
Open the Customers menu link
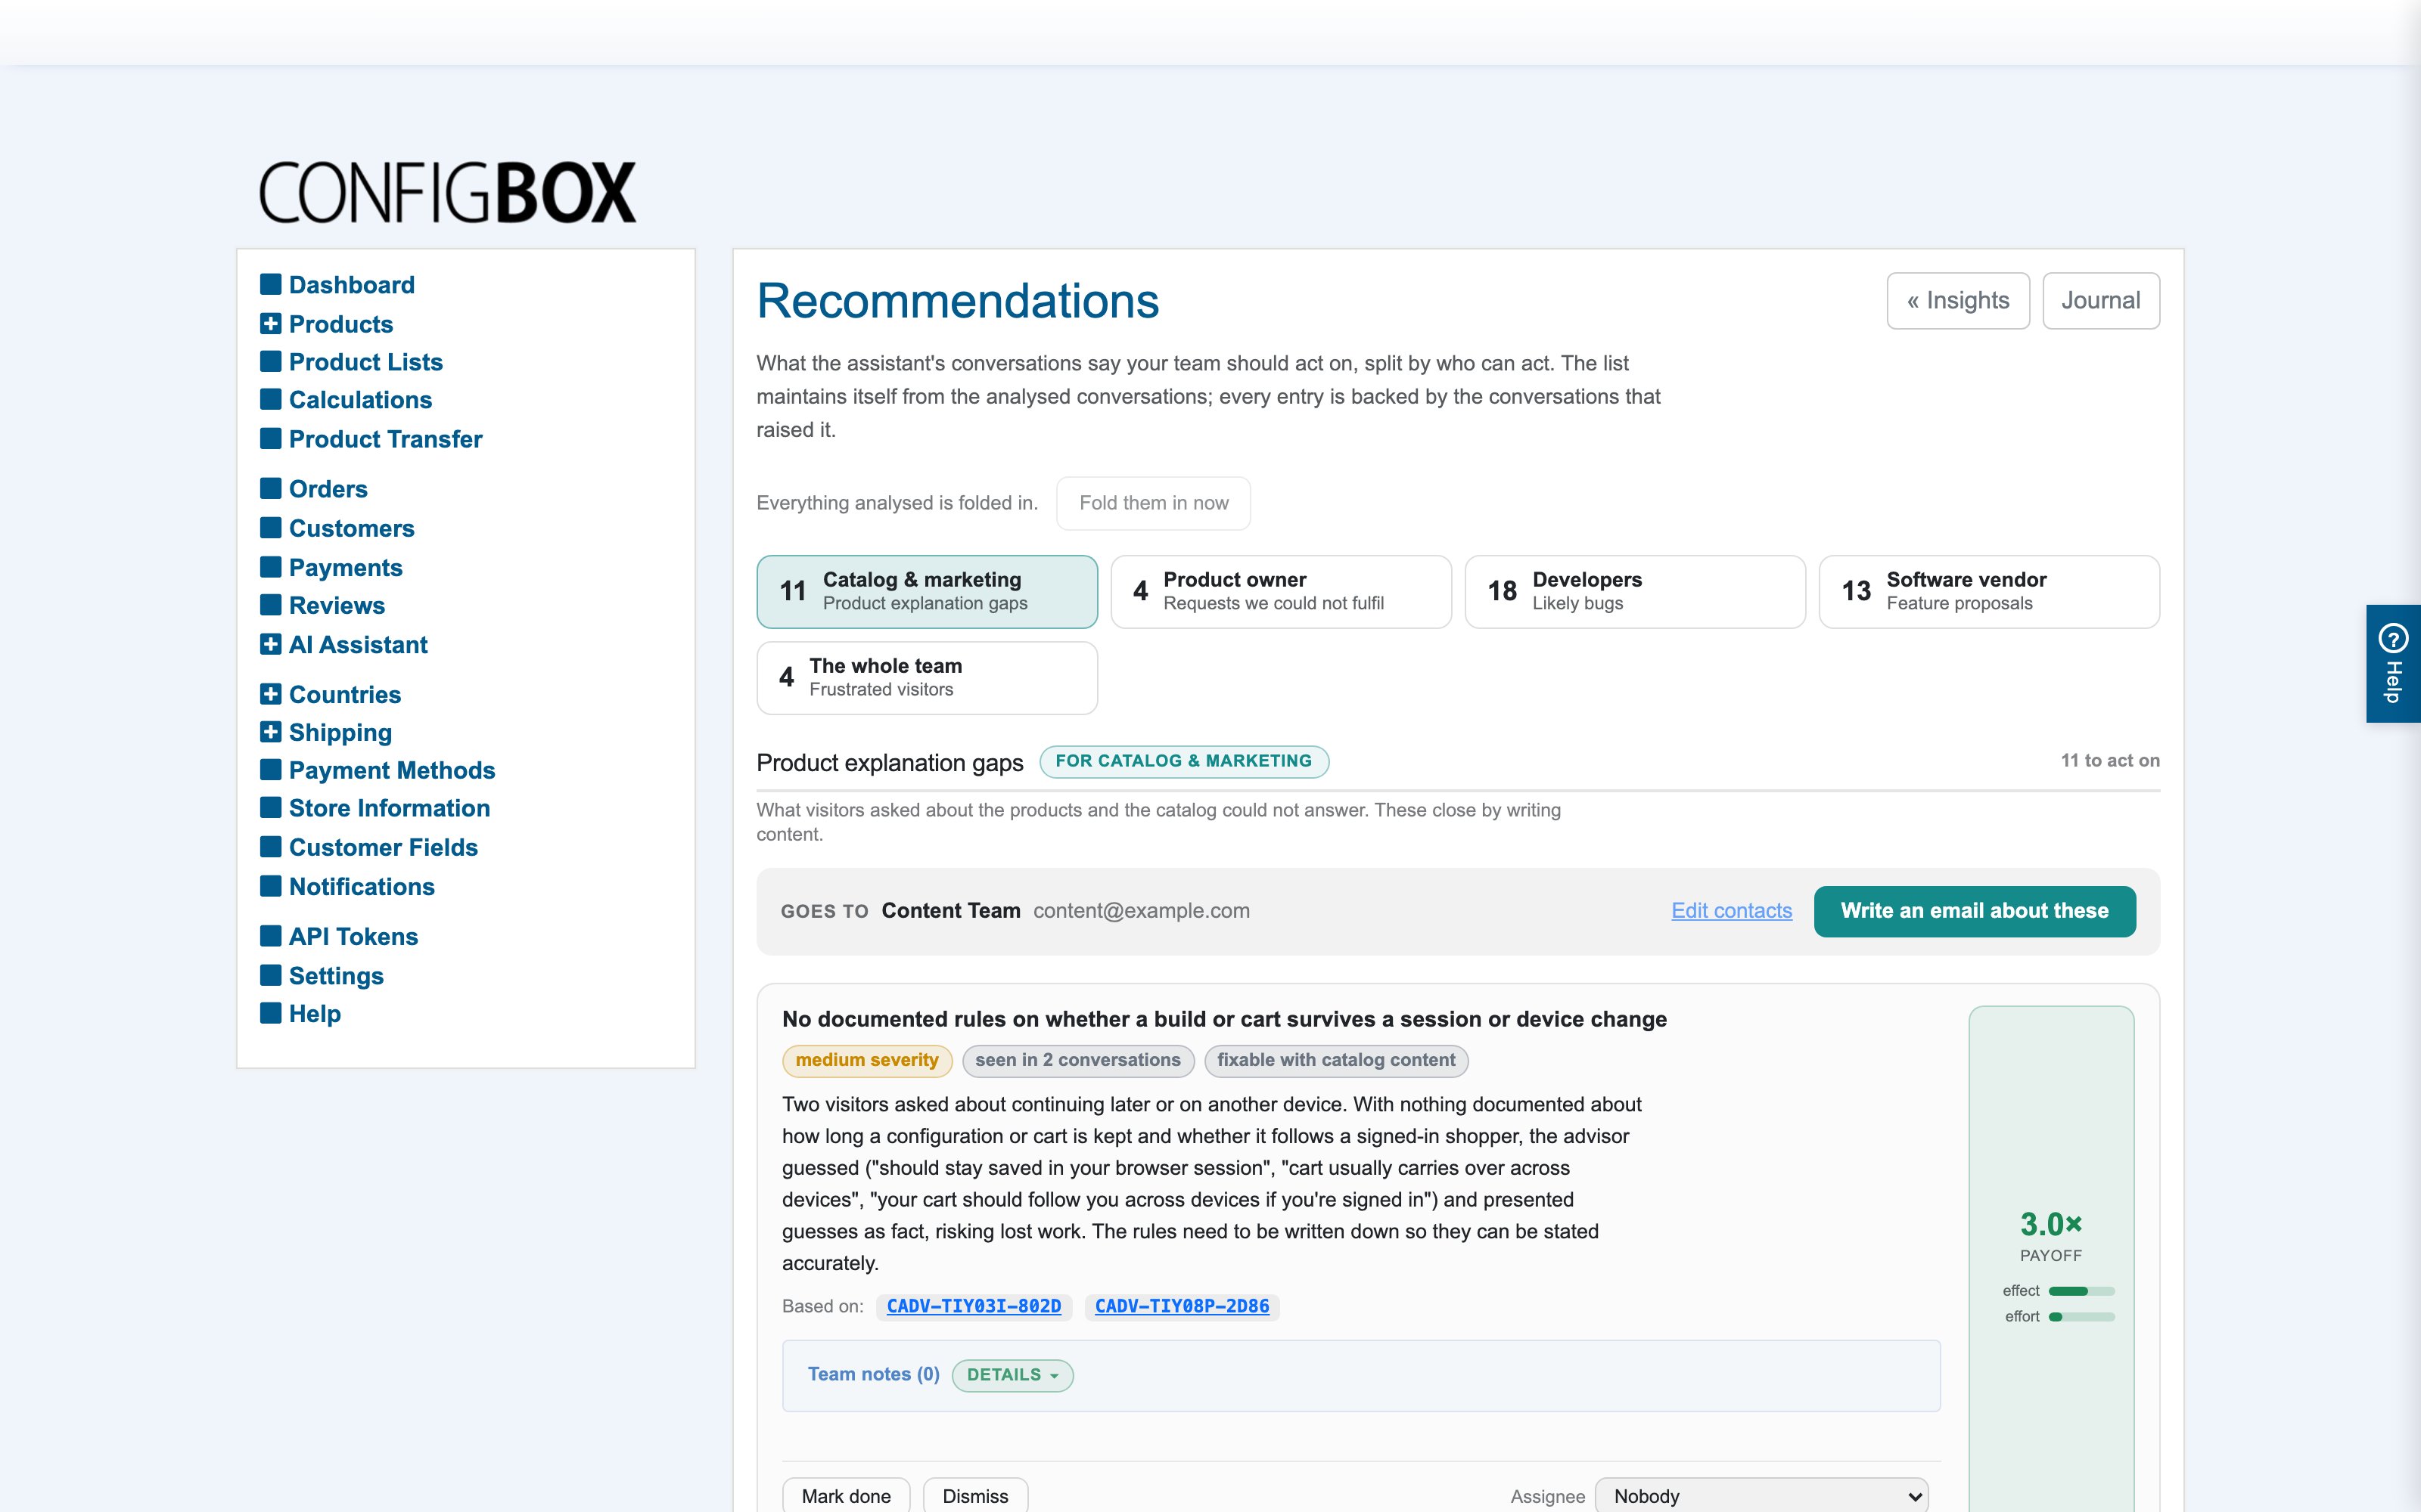pyautogui.click(x=351, y=528)
